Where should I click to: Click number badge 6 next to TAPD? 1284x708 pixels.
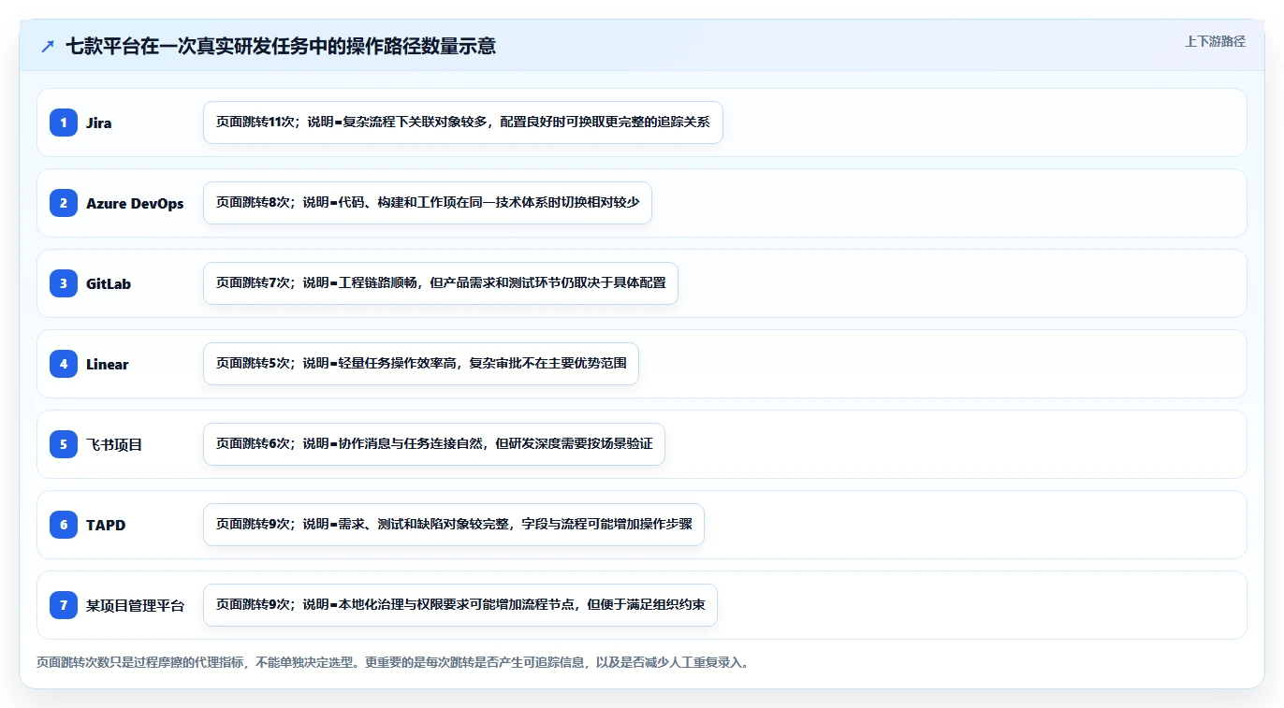coord(64,525)
